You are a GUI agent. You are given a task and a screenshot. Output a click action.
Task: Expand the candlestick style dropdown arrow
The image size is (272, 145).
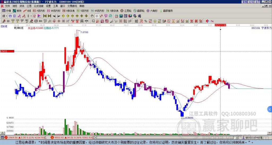[x=31, y=16]
